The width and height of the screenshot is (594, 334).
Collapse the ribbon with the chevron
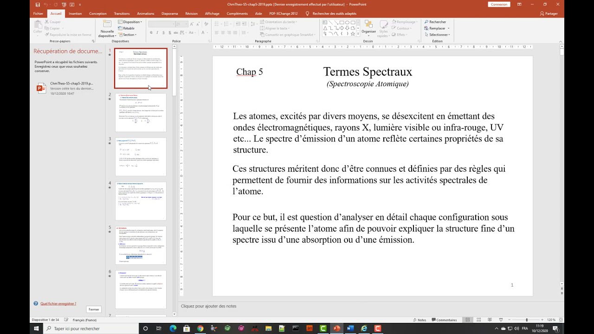pos(560,41)
